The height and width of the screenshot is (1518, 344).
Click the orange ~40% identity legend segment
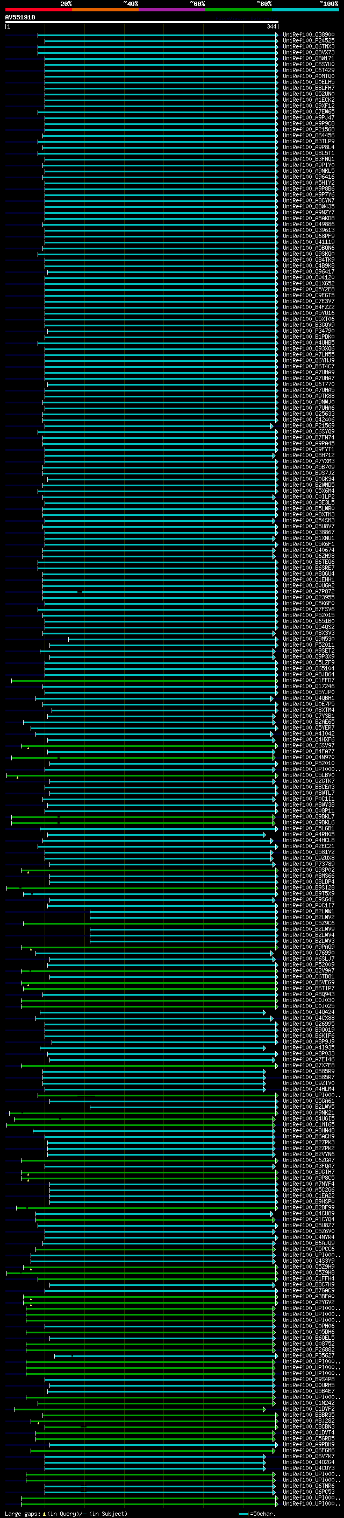tap(105, 10)
